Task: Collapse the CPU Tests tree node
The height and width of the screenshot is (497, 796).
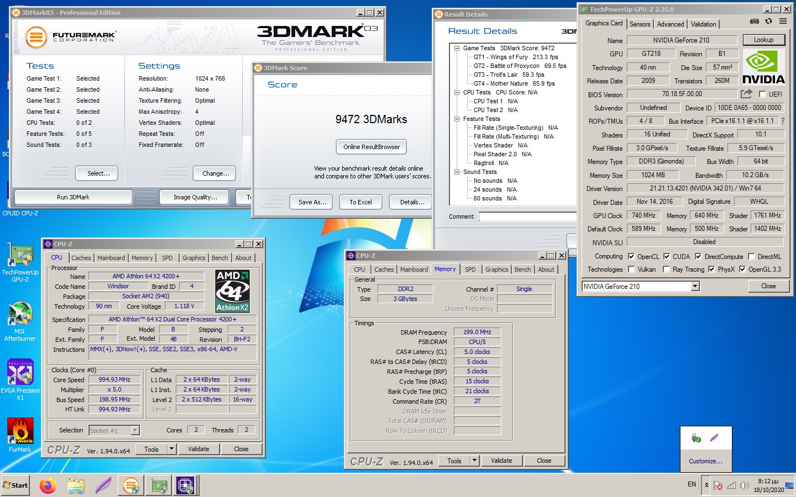Action: [x=457, y=92]
